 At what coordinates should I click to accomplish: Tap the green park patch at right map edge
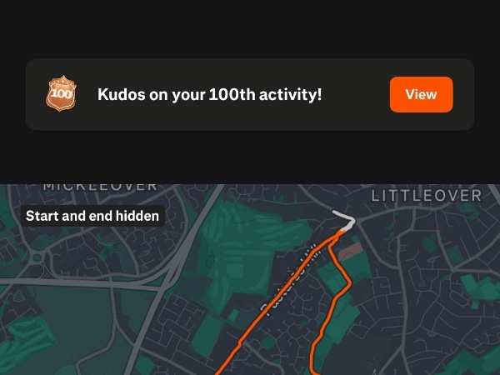coord(482,287)
